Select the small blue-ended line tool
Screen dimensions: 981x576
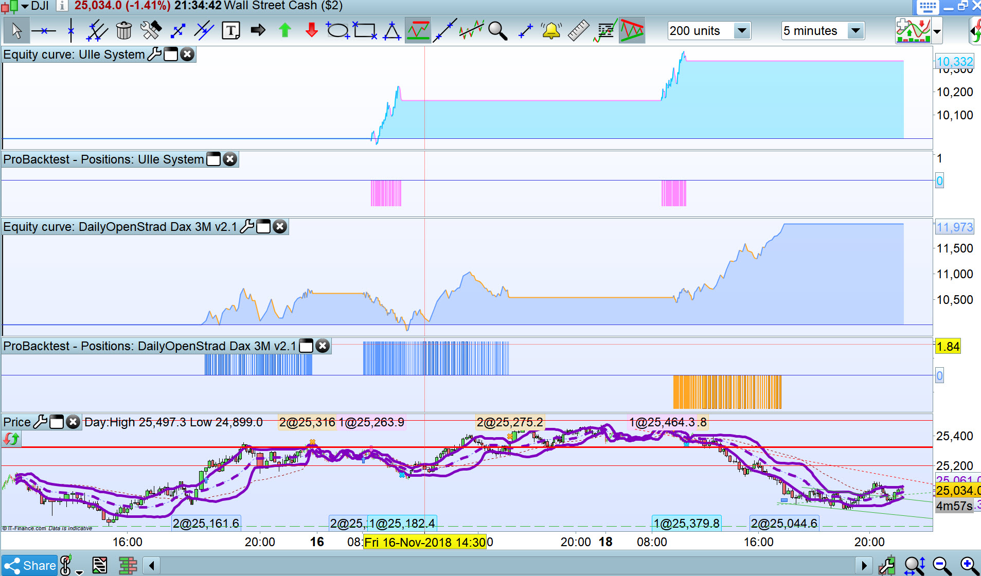point(525,31)
